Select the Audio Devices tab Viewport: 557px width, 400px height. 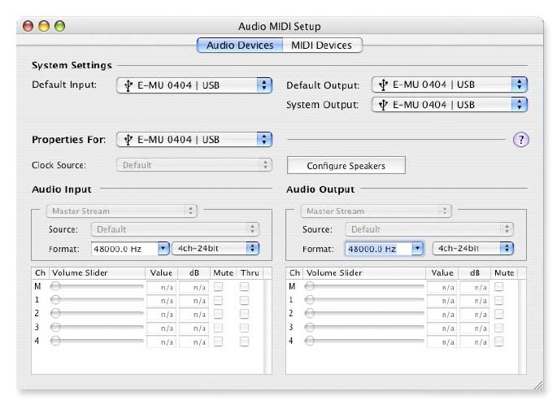pos(239,46)
